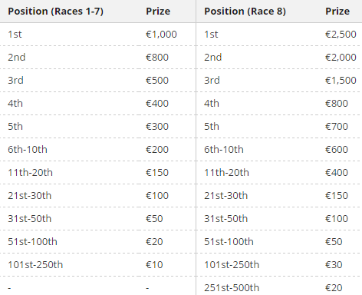Click the €30 prize value

pyautogui.click(x=334, y=265)
